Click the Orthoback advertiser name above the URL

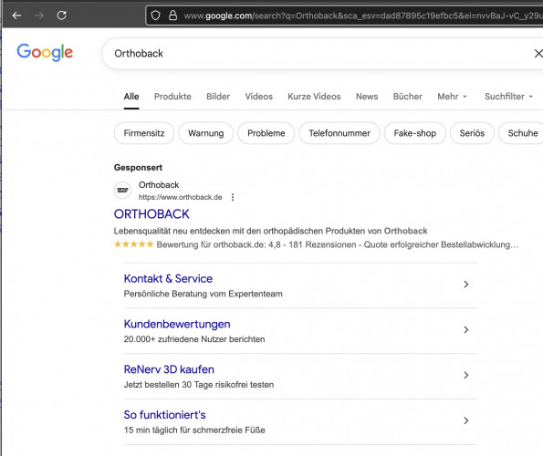(159, 185)
